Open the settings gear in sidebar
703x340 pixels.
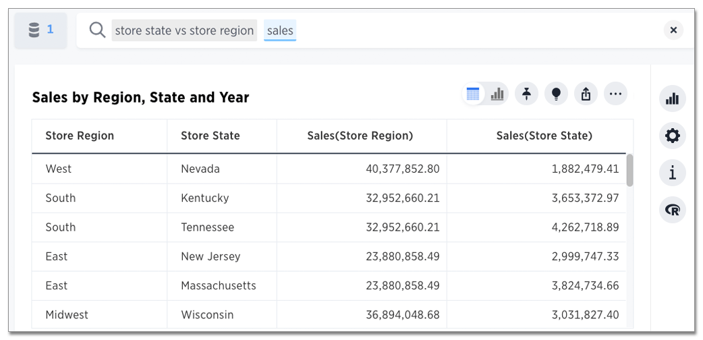tap(672, 136)
